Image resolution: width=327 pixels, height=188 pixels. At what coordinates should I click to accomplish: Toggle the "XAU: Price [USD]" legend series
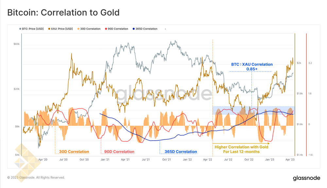coord(62,29)
